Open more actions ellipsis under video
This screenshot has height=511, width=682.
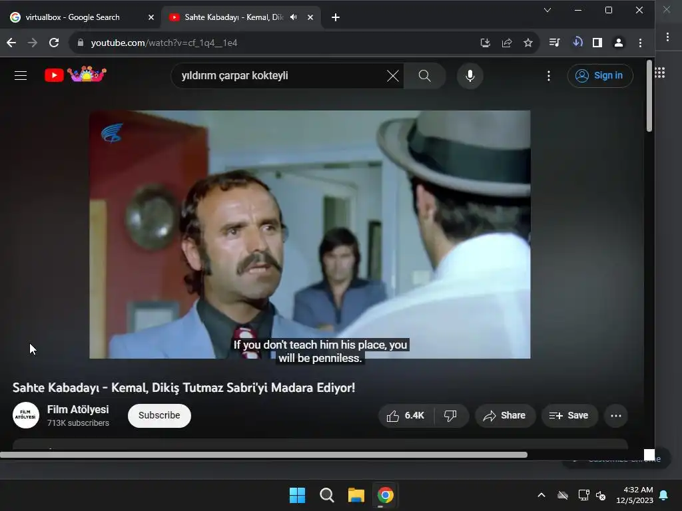coord(616,416)
